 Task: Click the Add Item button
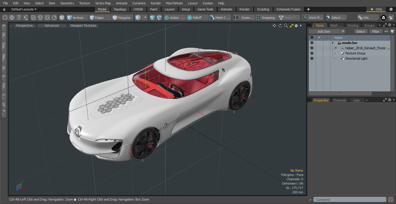pos(324,32)
